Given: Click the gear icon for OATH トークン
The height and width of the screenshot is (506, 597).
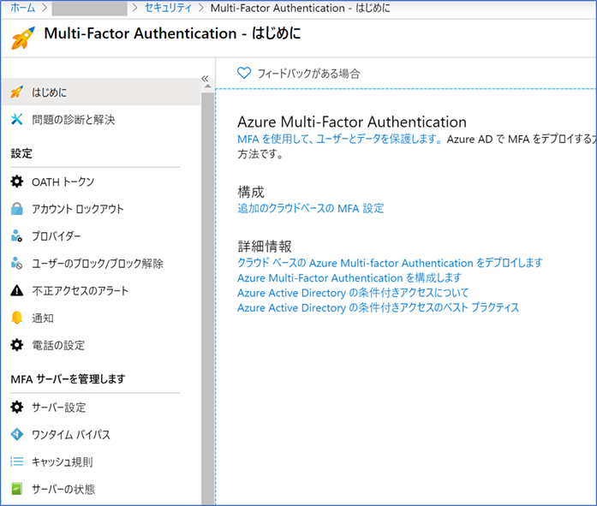Looking at the screenshot, I should click(x=17, y=182).
